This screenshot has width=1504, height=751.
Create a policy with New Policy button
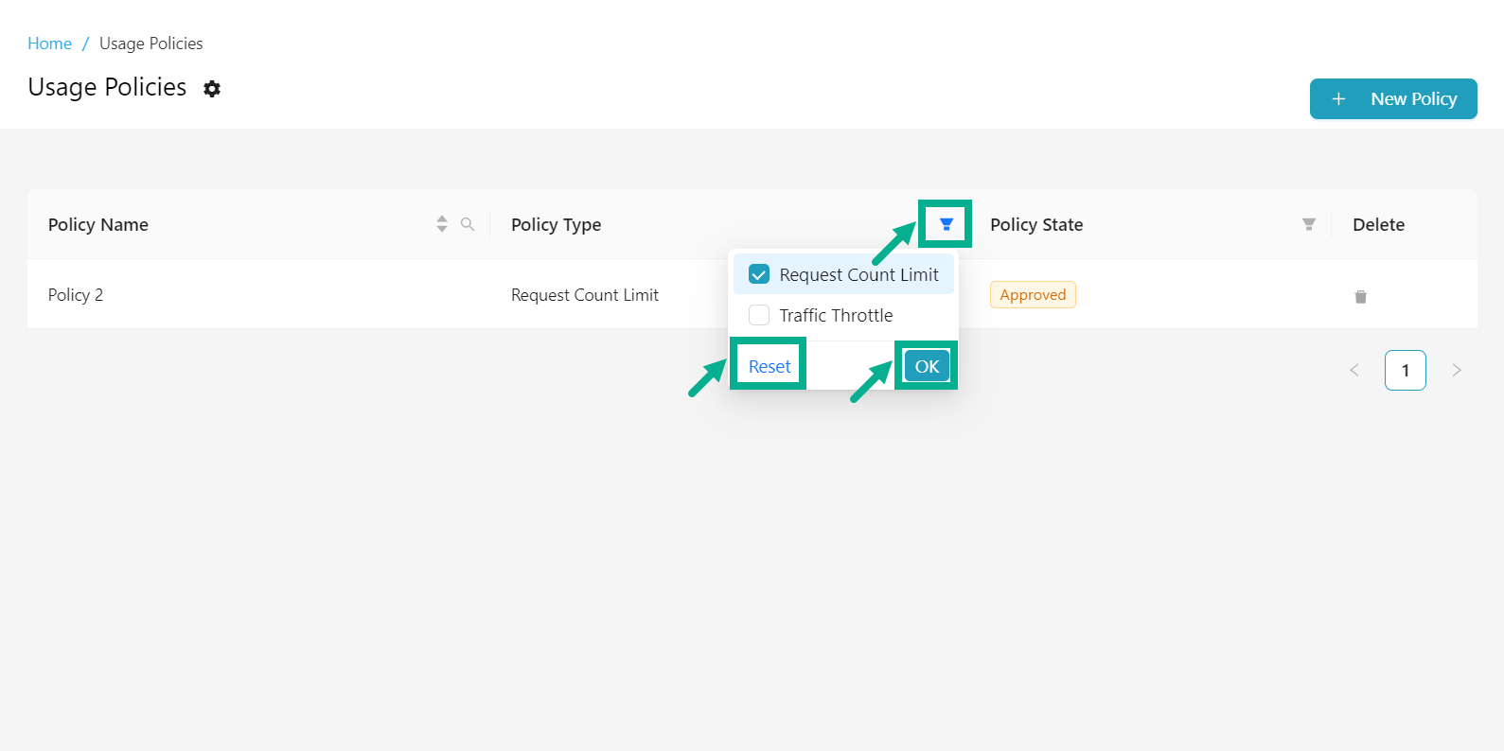[x=1393, y=99]
